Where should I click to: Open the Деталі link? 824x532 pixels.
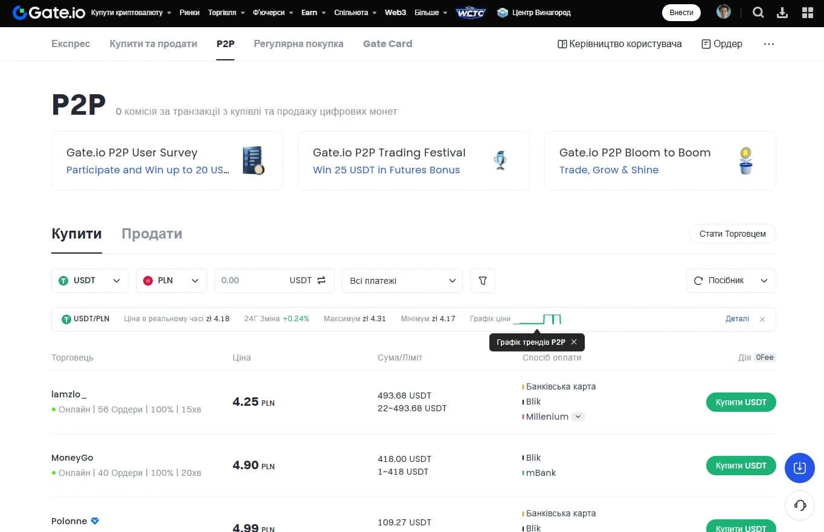737,319
